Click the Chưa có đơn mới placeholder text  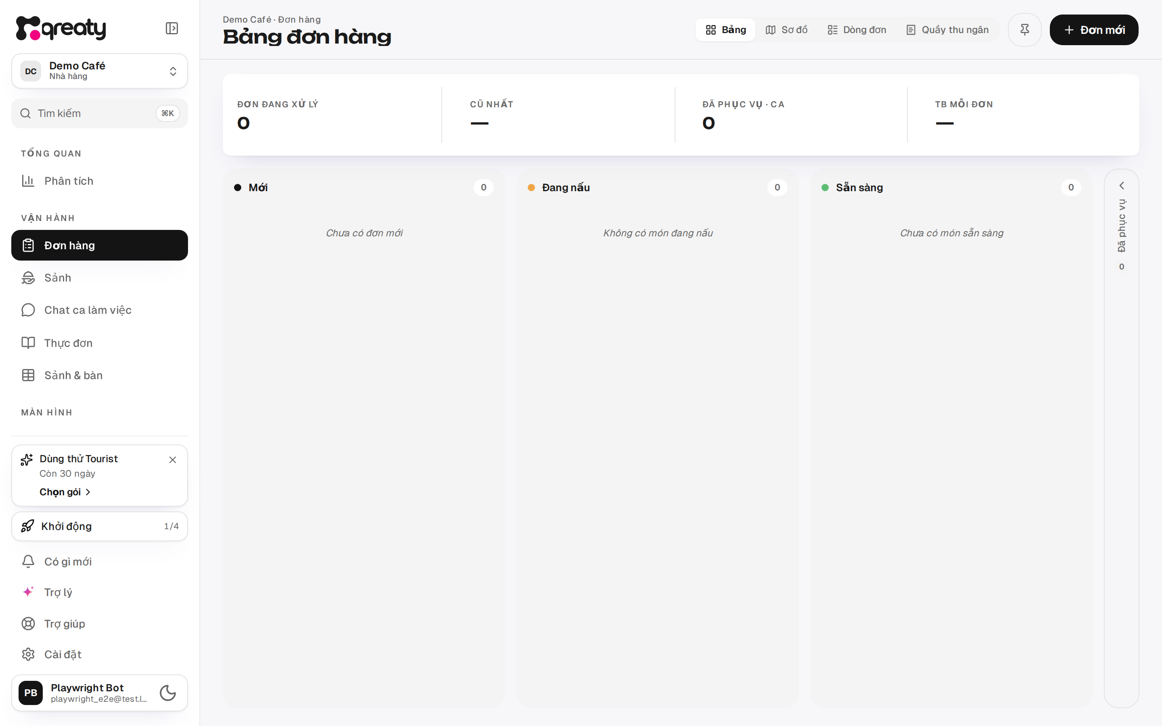[x=364, y=233]
